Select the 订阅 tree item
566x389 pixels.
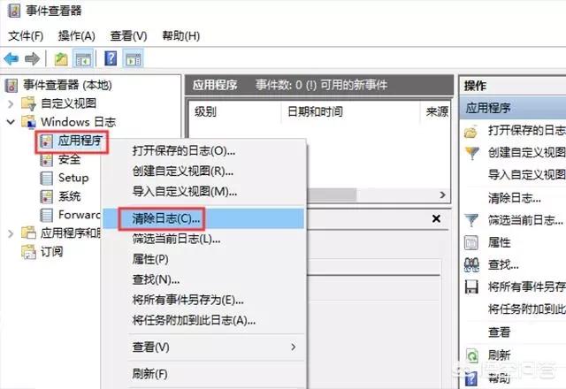(x=51, y=252)
